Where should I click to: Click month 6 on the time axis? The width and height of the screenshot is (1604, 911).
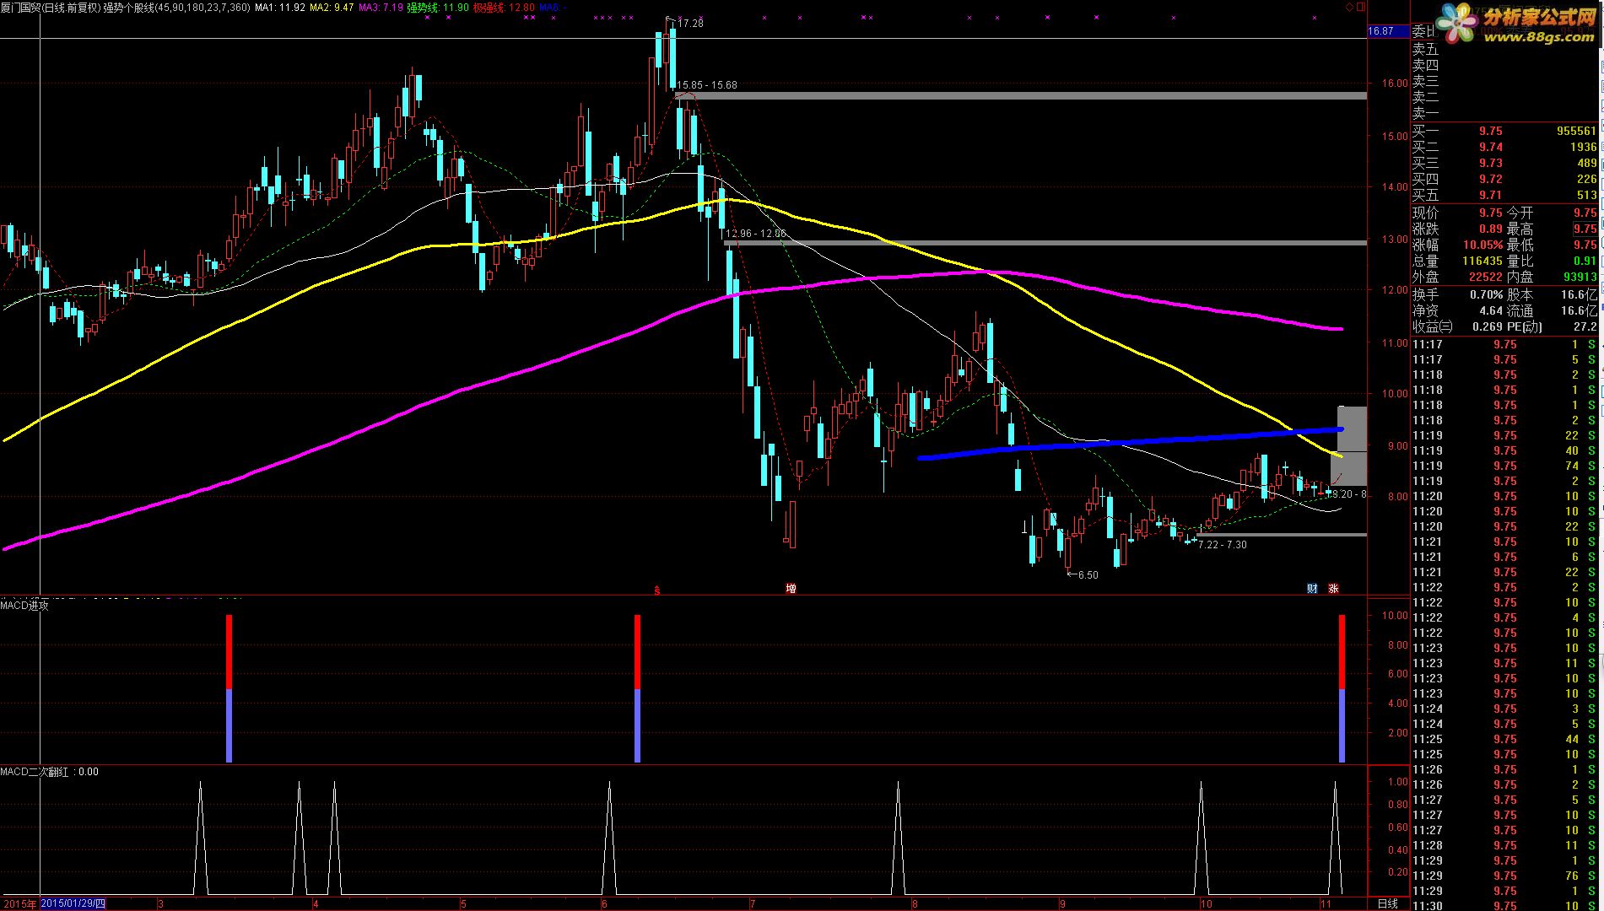pyautogui.click(x=604, y=903)
